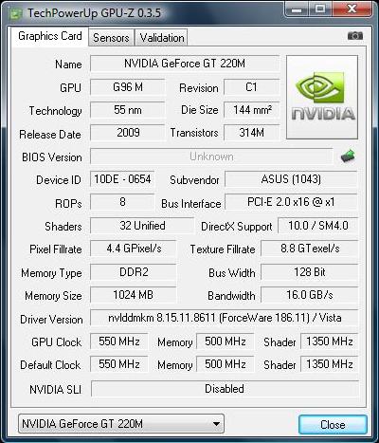Switch to the Validation tab
The image size is (379, 443).
(x=162, y=38)
